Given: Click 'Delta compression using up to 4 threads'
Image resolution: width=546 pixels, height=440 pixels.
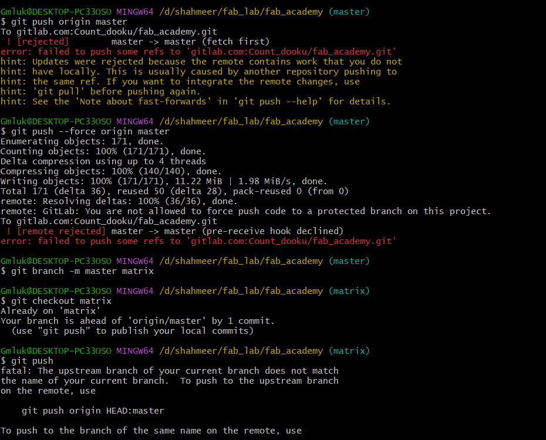Looking at the screenshot, I should tap(103, 161).
